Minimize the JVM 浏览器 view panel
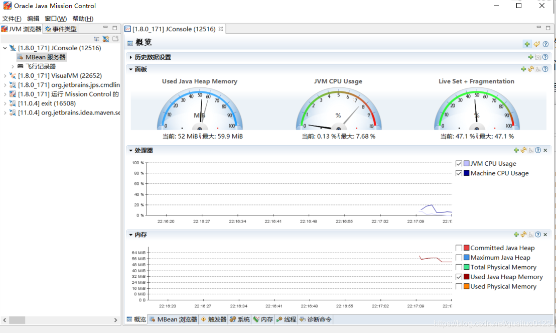The height and width of the screenshot is (333, 556). (x=105, y=27)
